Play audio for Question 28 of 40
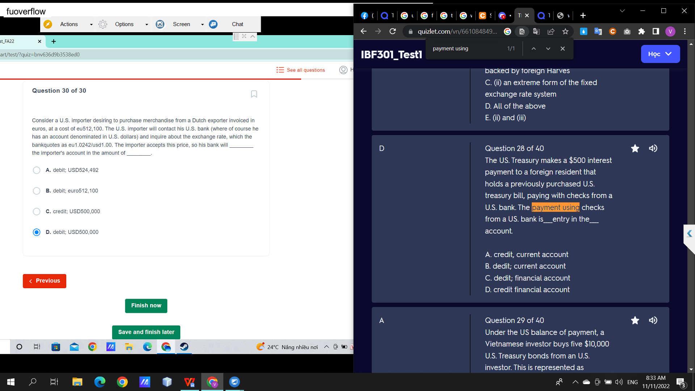This screenshot has height=391, width=695. (x=653, y=148)
